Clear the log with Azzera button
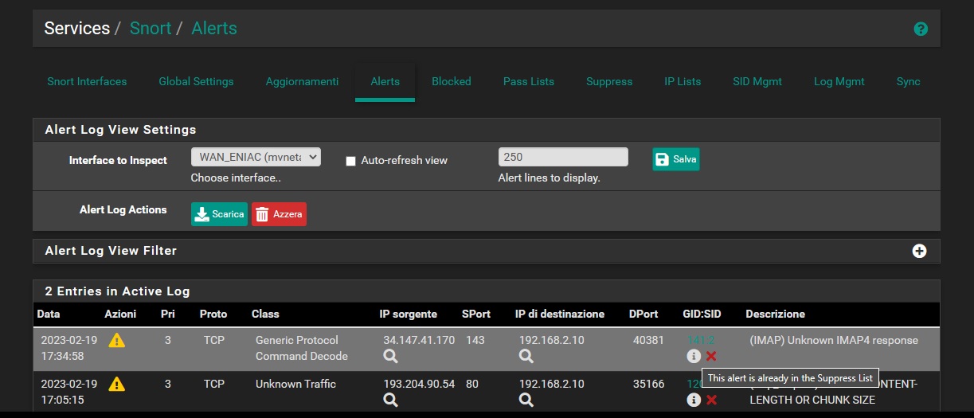 (279, 214)
